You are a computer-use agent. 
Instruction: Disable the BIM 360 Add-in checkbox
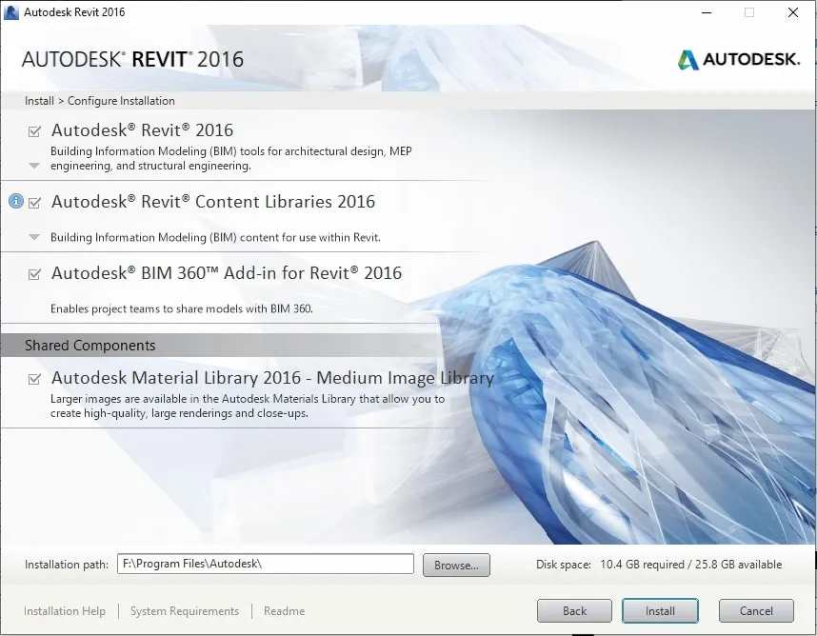pos(35,273)
